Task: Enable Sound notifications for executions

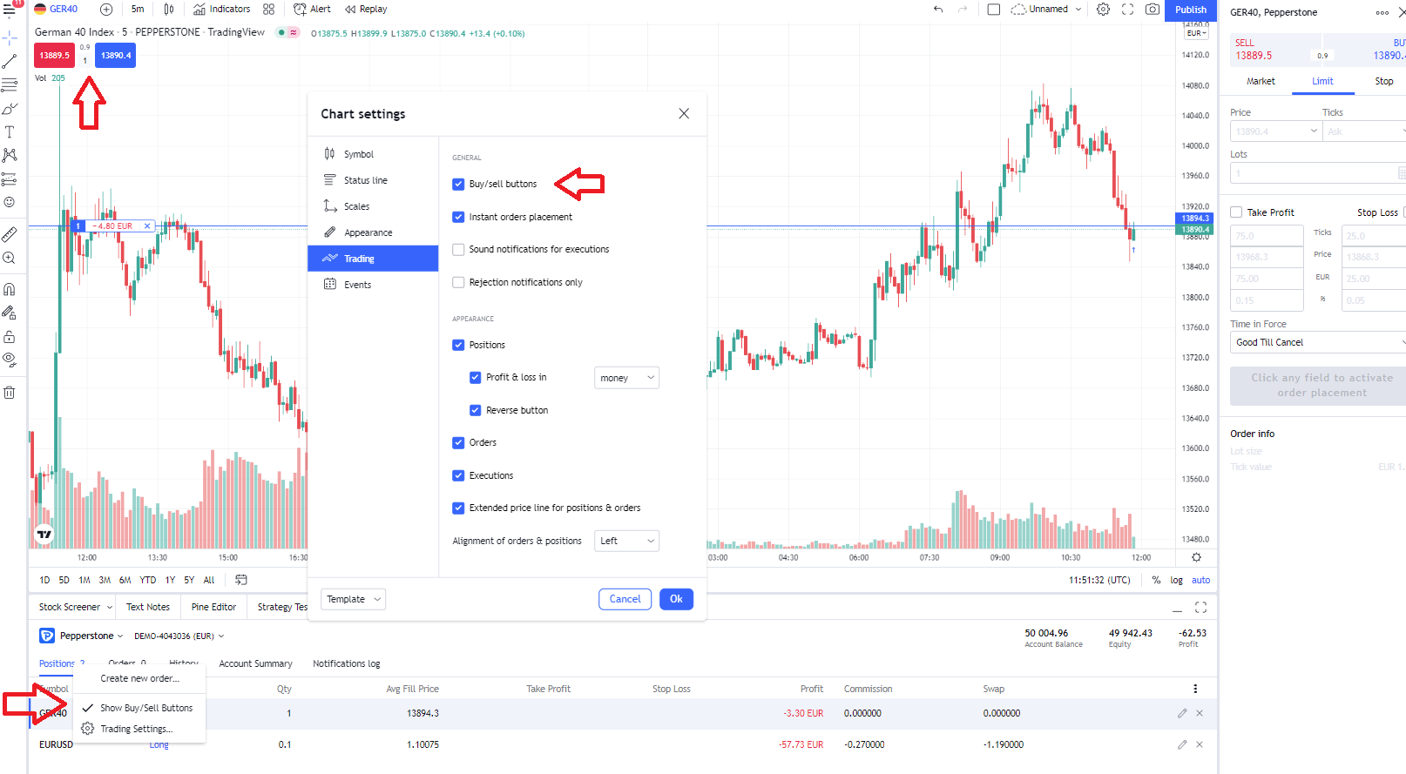Action: tap(458, 250)
